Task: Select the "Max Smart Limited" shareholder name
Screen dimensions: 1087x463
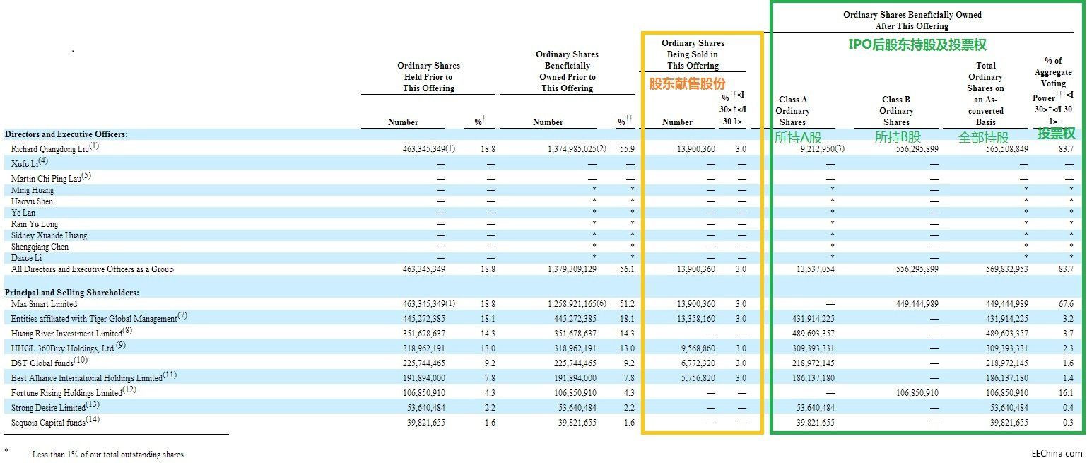Action: point(44,304)
